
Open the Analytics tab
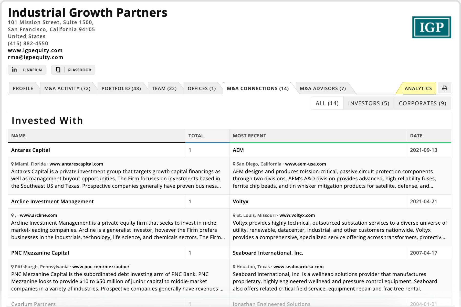[x=418, y=89]
